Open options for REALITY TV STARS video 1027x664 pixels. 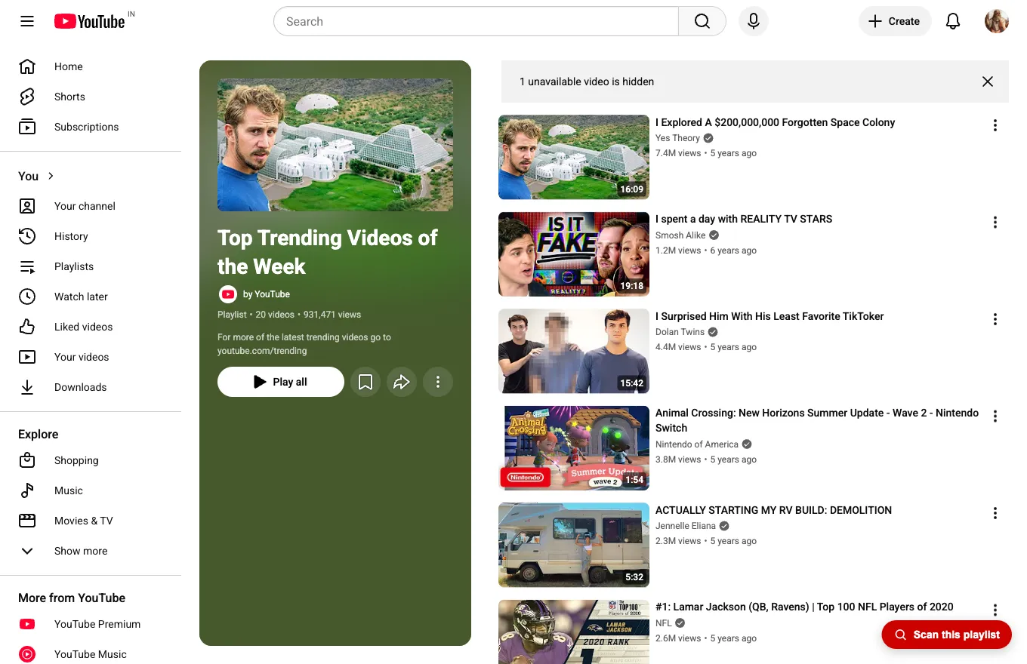(x=995, y=222)
